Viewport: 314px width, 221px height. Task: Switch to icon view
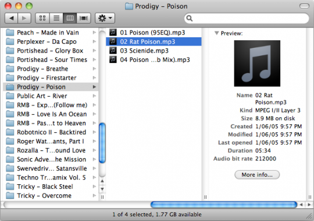pyautogui.click(x=42, y=18)
